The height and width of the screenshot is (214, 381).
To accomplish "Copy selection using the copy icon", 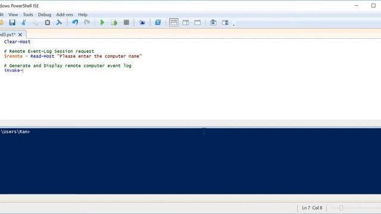I will tap(36, 23).
